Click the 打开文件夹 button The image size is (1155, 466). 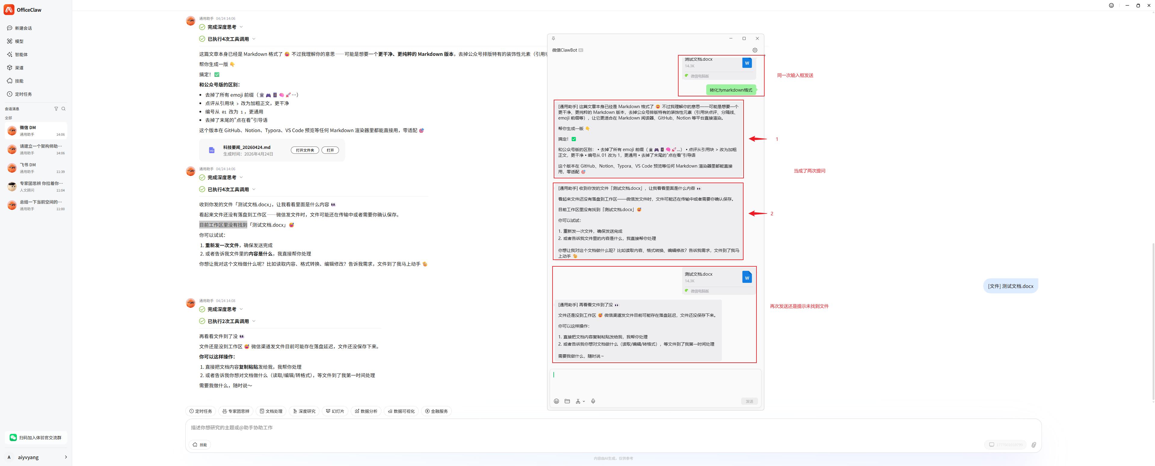click(x=305, y=150)
